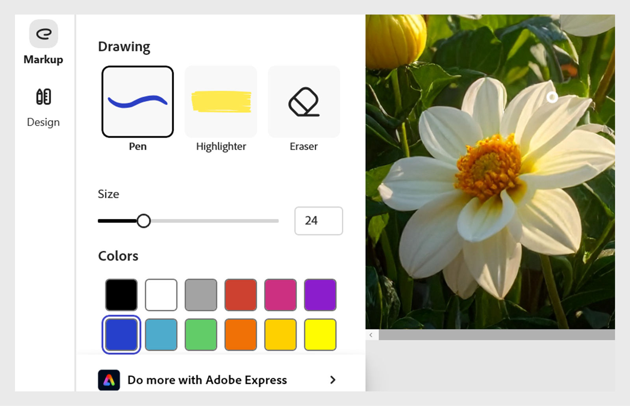Pick the gray color swatch

pyautogui.click(x=200, y=294)
